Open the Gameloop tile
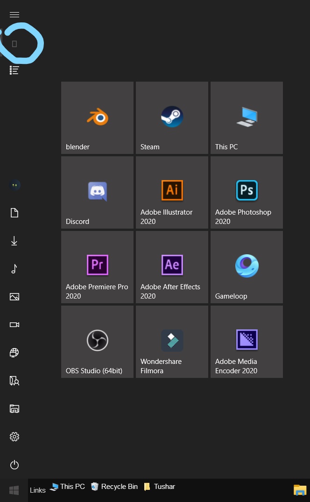 247,267
